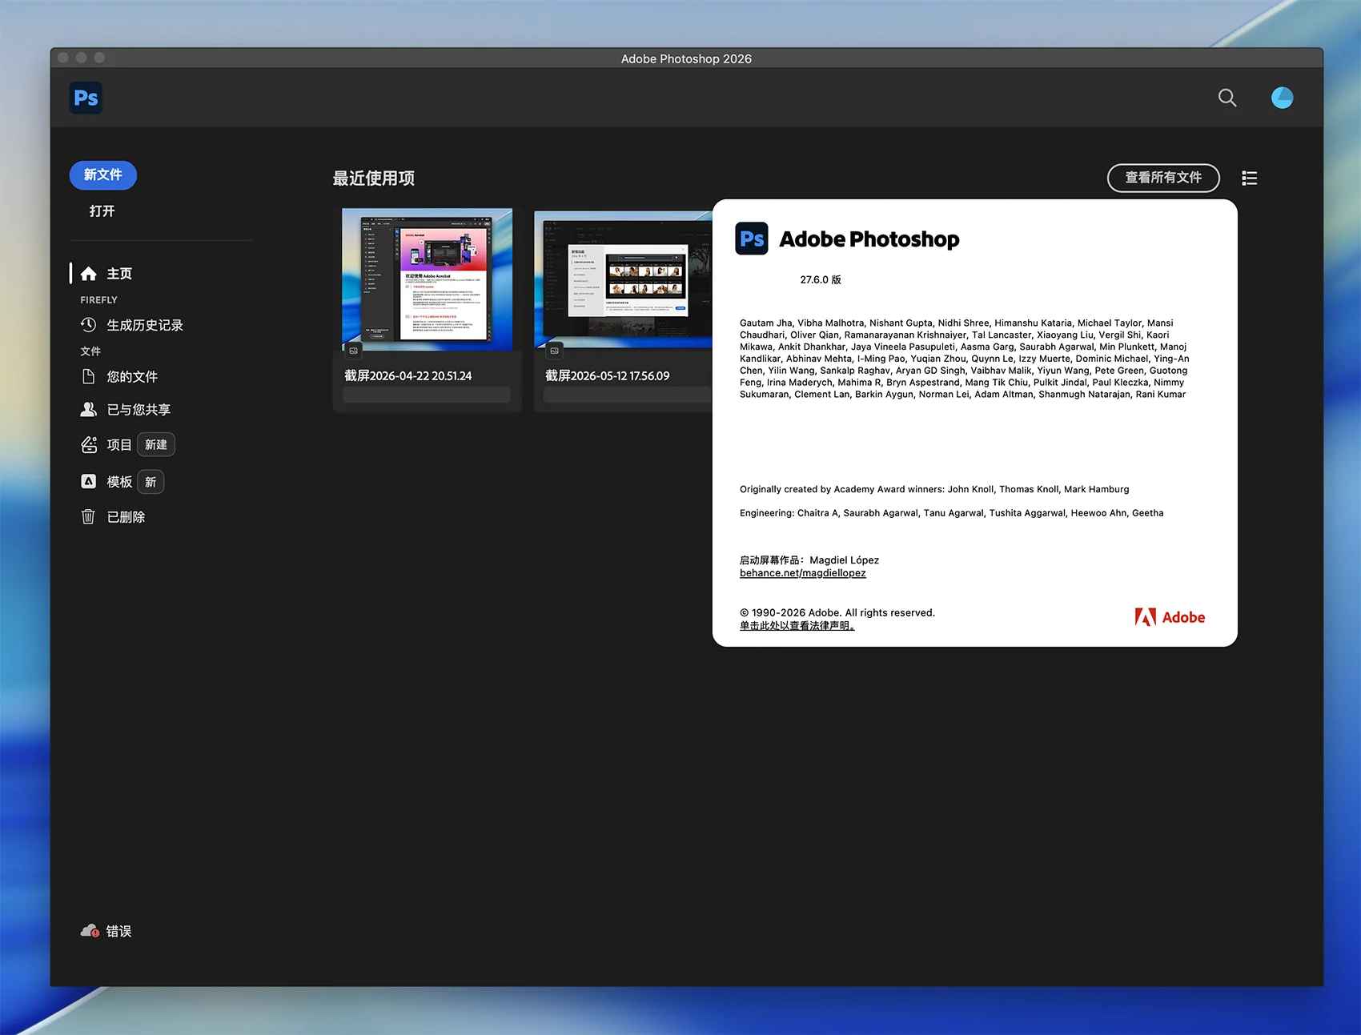Click the 27.6.0 版 version text
Viewport: 1361px width, 1035px height.
821,279
